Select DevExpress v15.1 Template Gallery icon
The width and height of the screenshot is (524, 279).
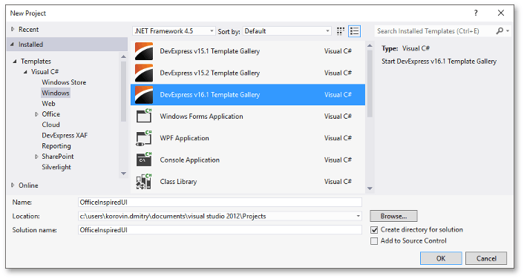point(144,51)
